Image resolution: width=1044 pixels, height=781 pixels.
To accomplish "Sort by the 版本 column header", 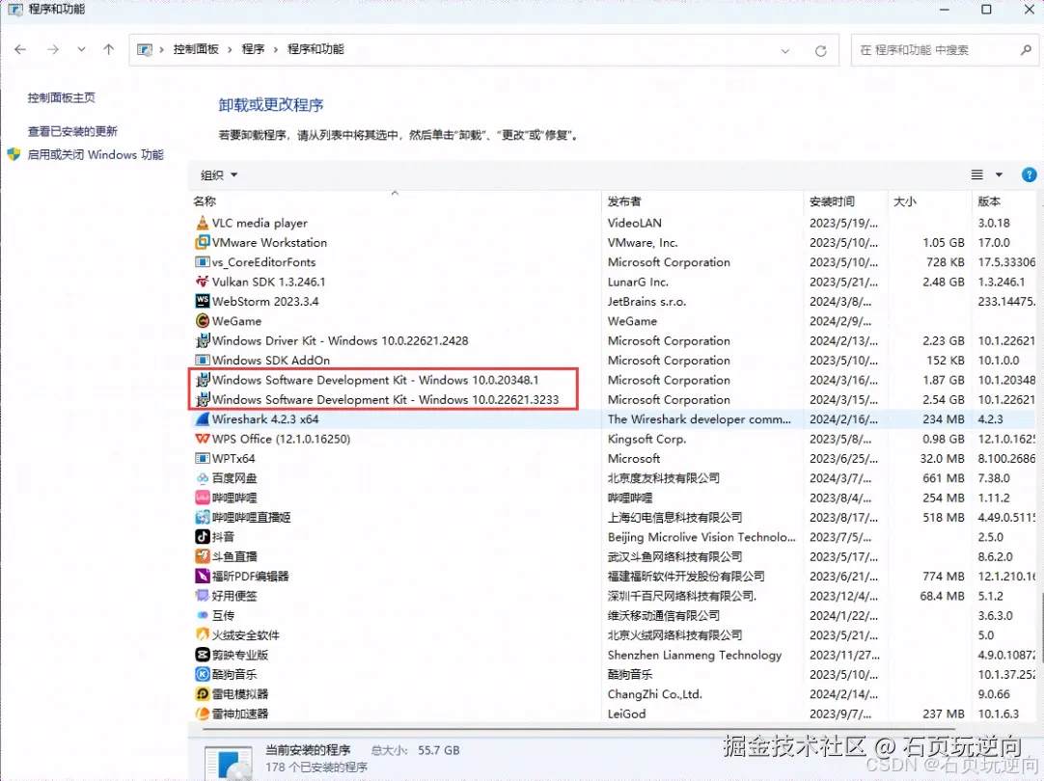I will (x=1005, y=201).
